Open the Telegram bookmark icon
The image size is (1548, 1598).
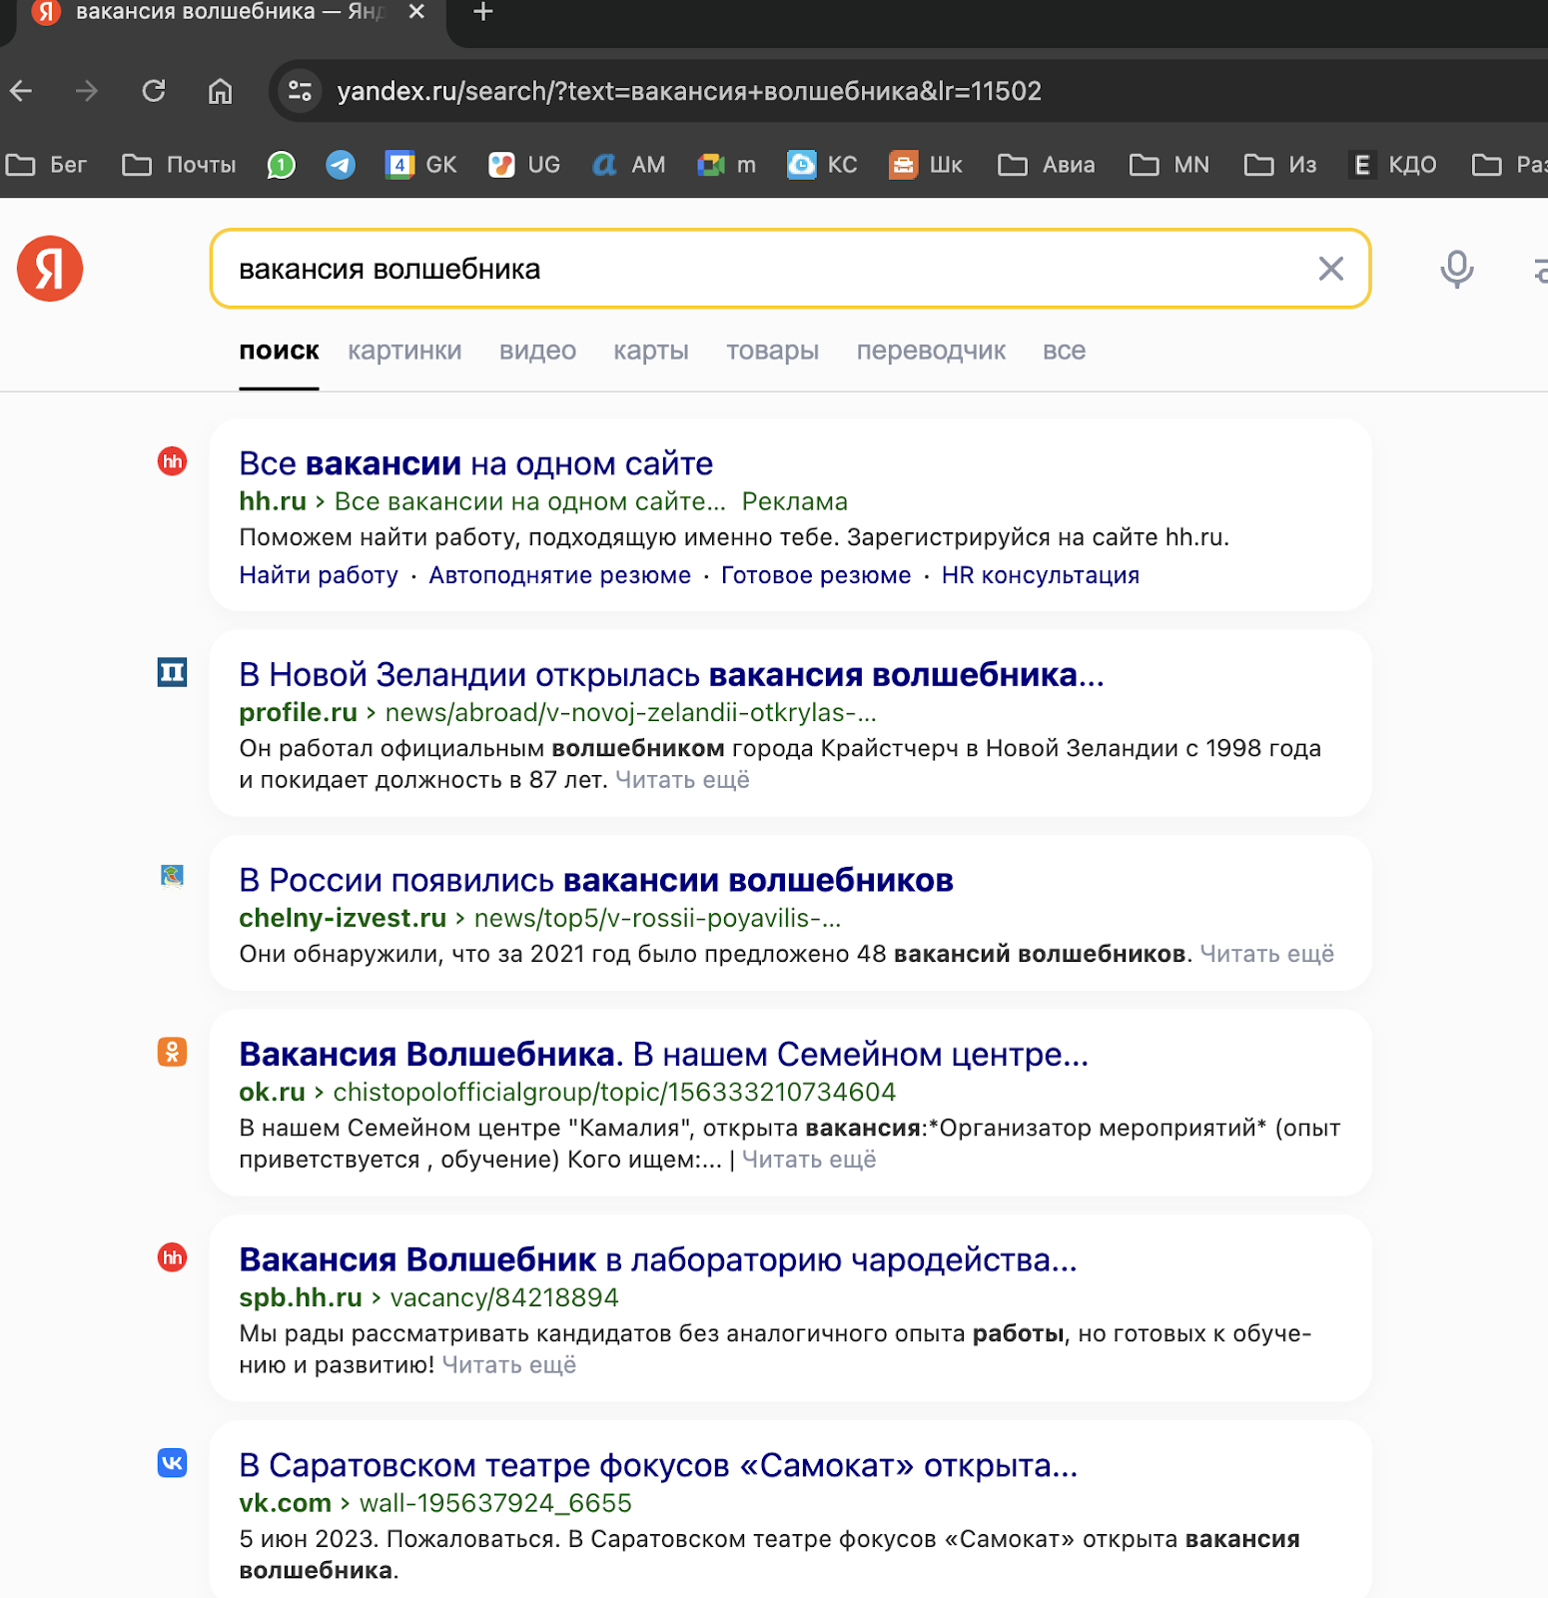(x=341, y=165)
